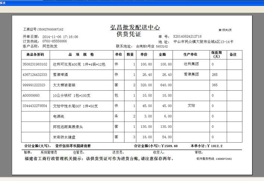The height and width of the screenshot is (181, 264).
Task: Select the item 雪津啤酒
Action: 60,75
